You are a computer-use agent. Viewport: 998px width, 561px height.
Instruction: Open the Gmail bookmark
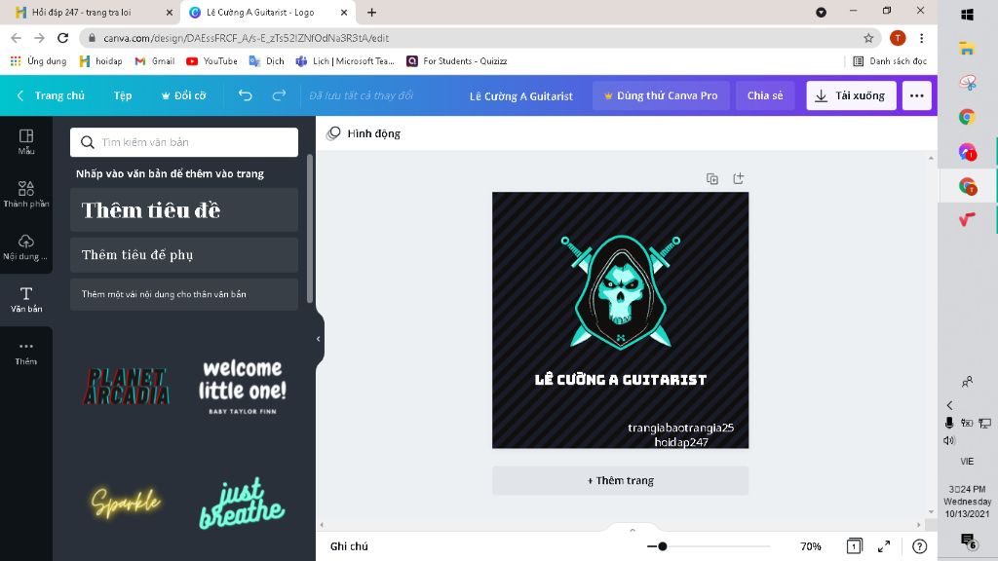point(155,61)
